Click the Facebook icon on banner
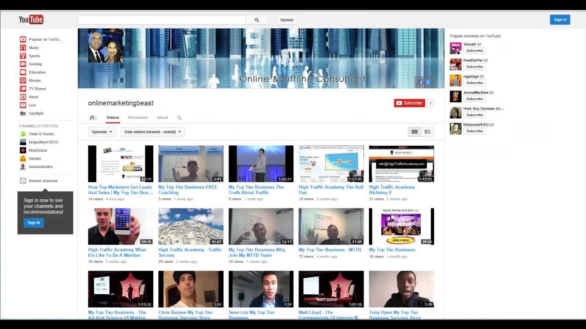The width and height of the screenshot is (586, 329). click(421, 82)
